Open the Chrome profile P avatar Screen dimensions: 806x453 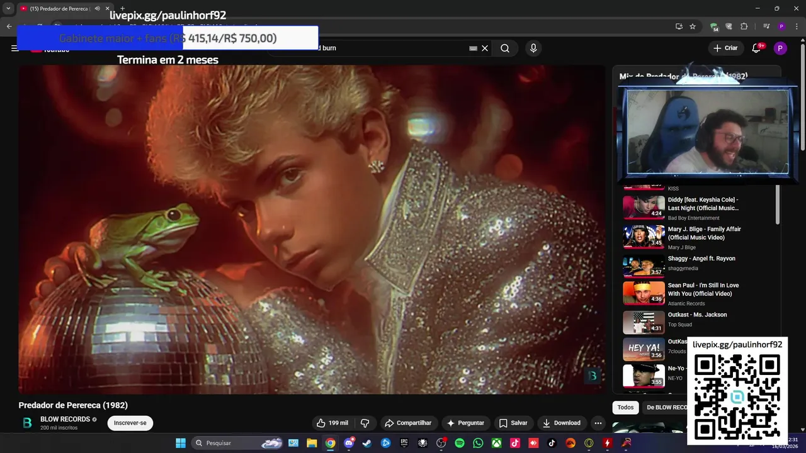click(x=781, y=26)
